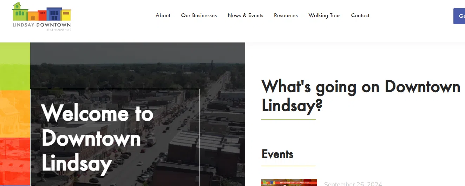Image resolution: width=465 pixels, height=186 pixels.
Task: Click the Style Flavour Life tagline under logo
Action: pos(59,29)
